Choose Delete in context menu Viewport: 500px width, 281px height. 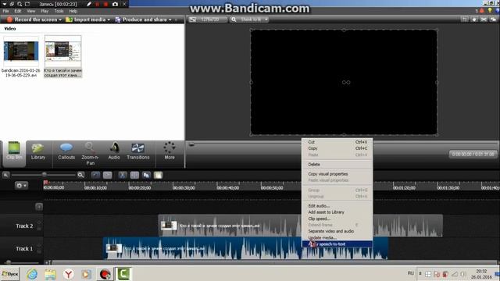(337, 165)
